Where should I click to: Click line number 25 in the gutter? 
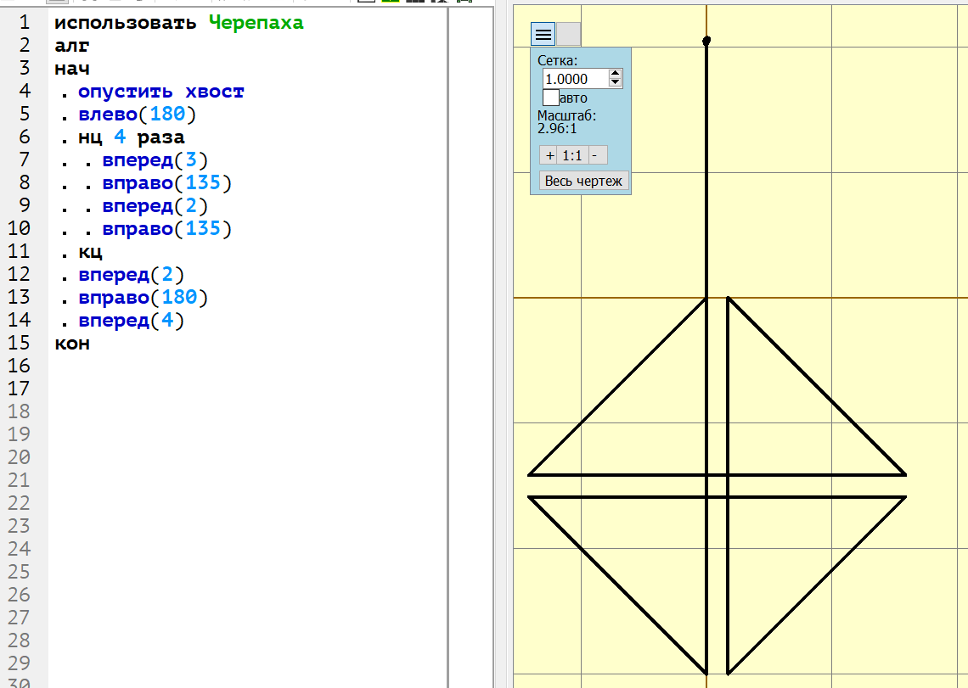coord(19,572)
